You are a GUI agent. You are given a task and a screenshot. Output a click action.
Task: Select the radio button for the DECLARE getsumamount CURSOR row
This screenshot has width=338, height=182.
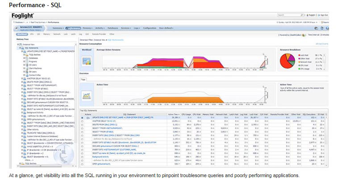(x=82, y=146)
